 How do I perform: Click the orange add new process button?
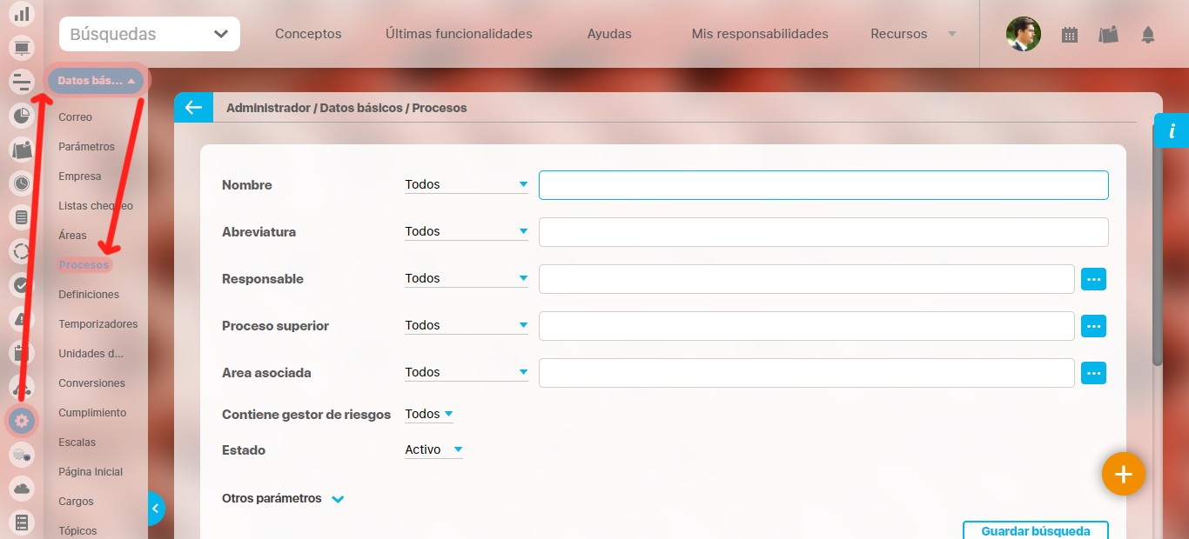[x=1124, y=474]
